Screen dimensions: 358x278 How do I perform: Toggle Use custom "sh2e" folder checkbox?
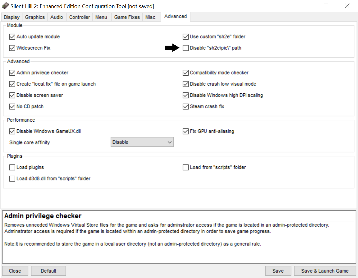[x=186, y=37]
